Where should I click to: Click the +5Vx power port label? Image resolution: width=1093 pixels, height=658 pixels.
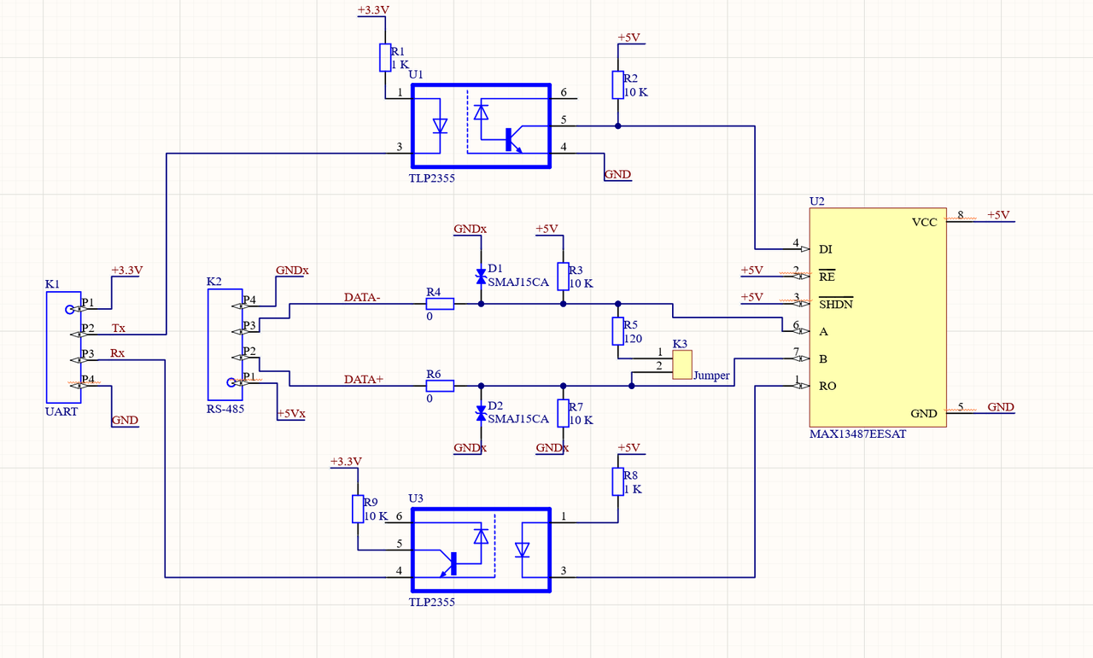tap(291, 413)
